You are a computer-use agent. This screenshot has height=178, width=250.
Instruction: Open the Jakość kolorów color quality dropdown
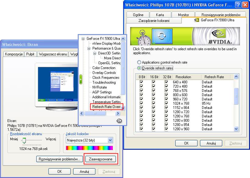point(110,140)
